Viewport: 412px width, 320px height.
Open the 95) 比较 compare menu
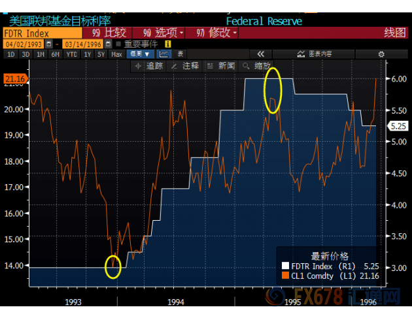click(x=109, y=33)
